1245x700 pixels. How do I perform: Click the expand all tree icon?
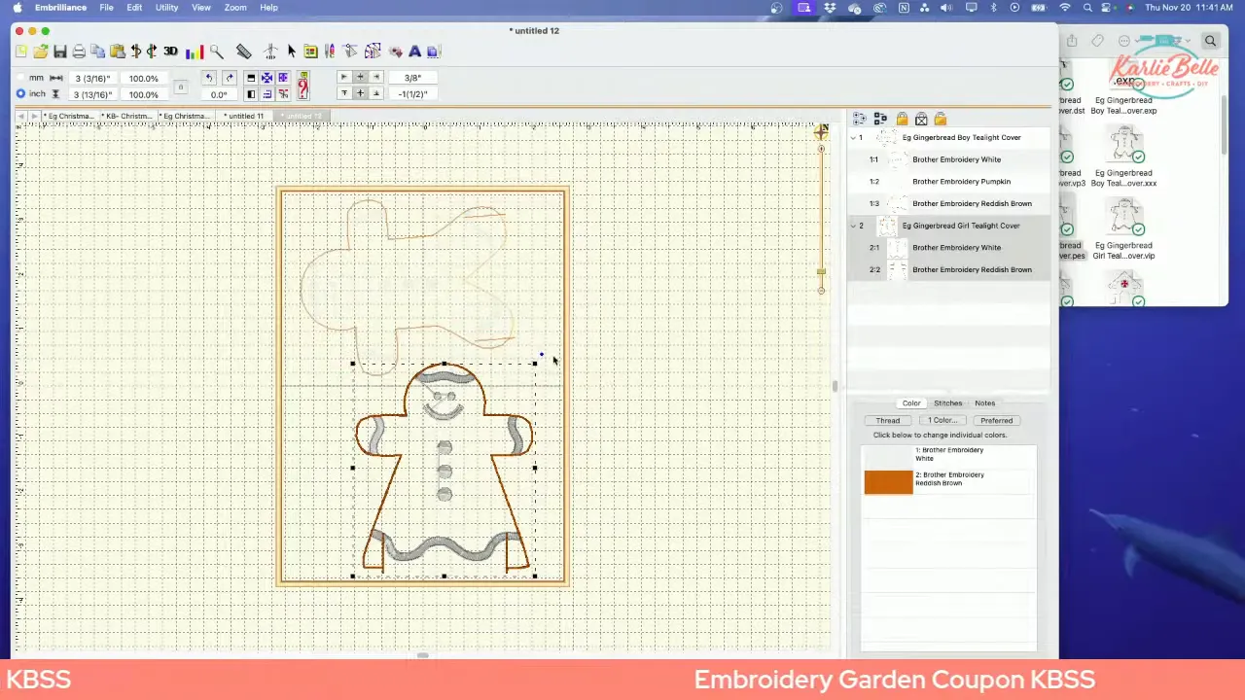click(860, 119)
